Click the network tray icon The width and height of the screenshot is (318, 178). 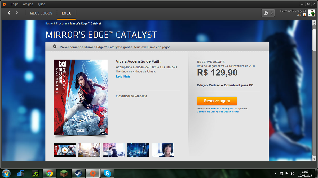tap(281, 174)
